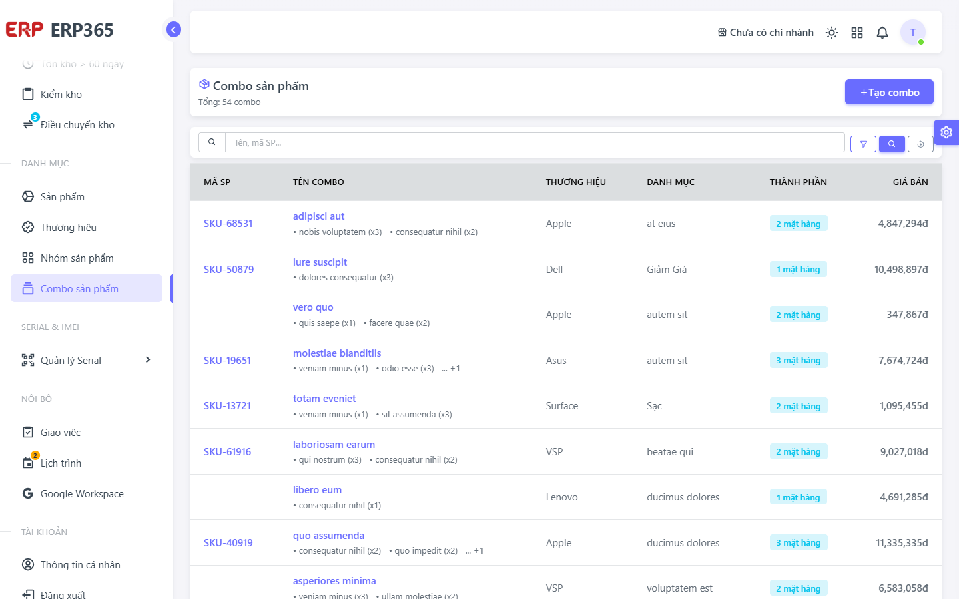Collapse the sidebar with the chevron button
Image resolution: width=959 pixels, height=599 pixels.
coord(174,29)
